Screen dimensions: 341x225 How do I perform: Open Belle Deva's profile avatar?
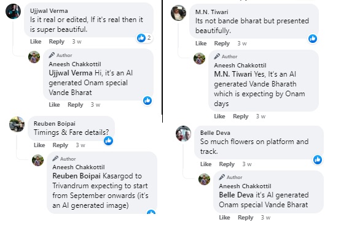[x=183, y=134]
